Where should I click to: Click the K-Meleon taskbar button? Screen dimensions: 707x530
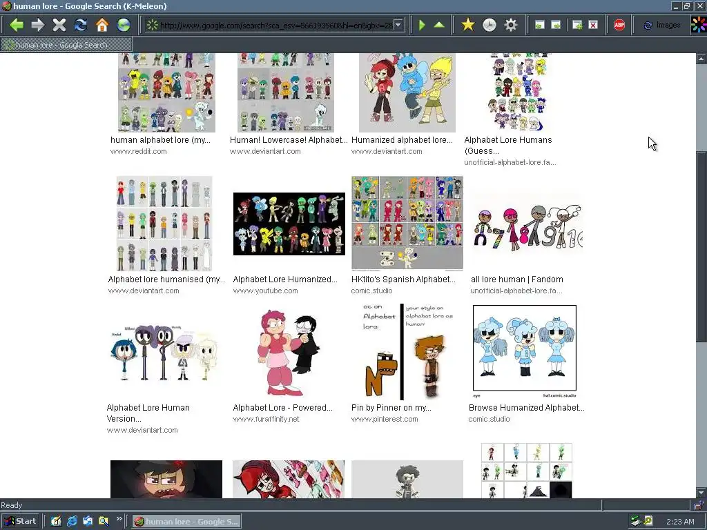click(x=186, y=522)
